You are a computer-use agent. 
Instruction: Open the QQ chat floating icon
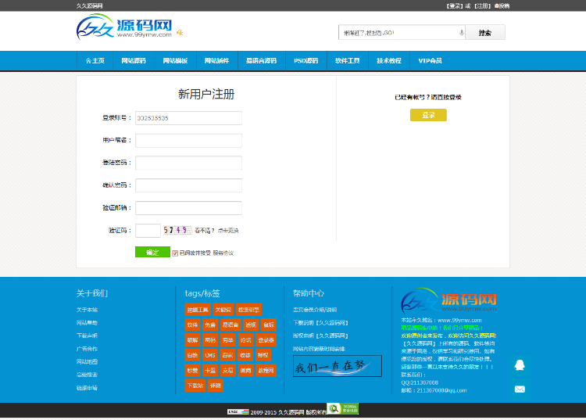coord(520,365)
